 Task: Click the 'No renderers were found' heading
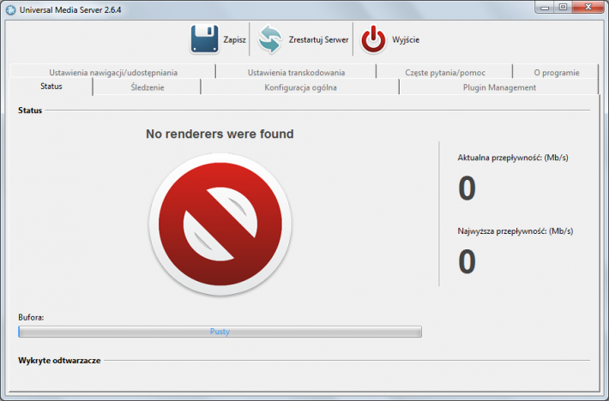tap(220, 134)
